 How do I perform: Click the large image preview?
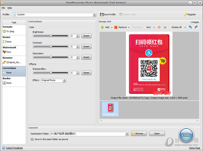click(149, 64)
